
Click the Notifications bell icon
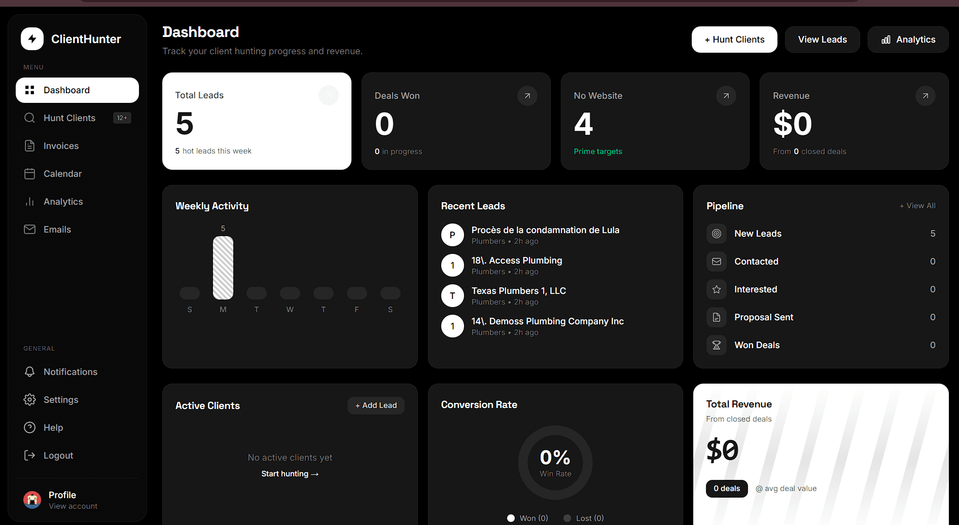click(x=30, y=371)
